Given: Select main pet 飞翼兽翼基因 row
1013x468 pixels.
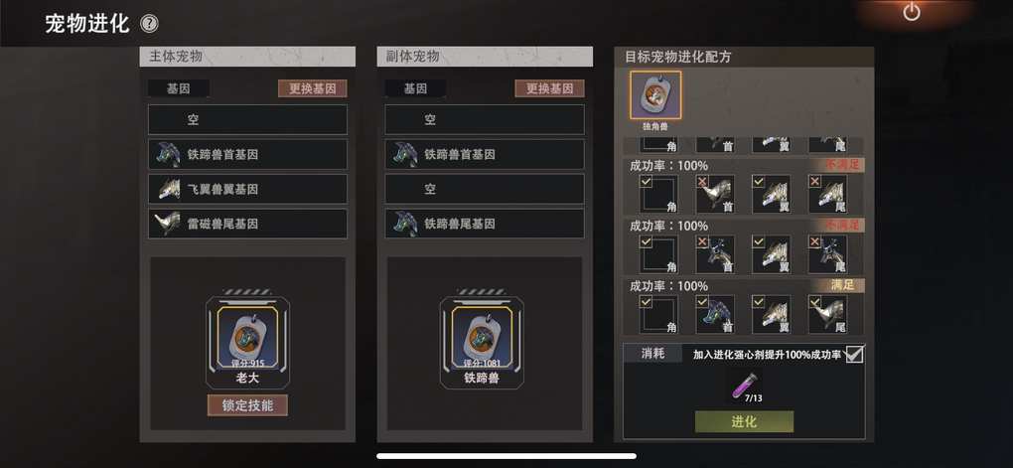Looking at the screenshot, I should 247,189.
